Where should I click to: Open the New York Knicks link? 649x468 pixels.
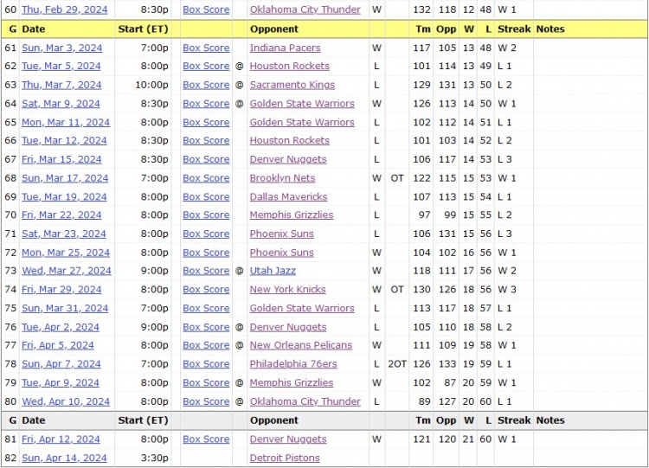(x=287, y=289)
